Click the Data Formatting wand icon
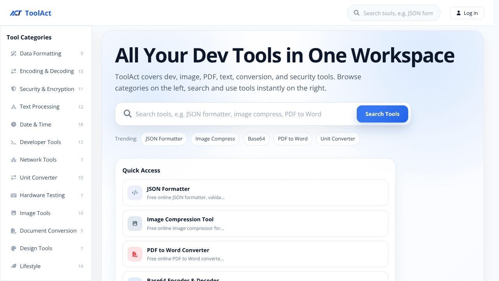This screenshot has height=281, width=499. point(14,53)
